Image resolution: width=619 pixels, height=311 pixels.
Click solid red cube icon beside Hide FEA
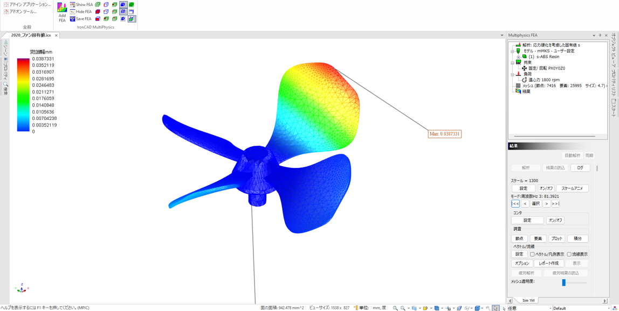(x=97, y=11)
